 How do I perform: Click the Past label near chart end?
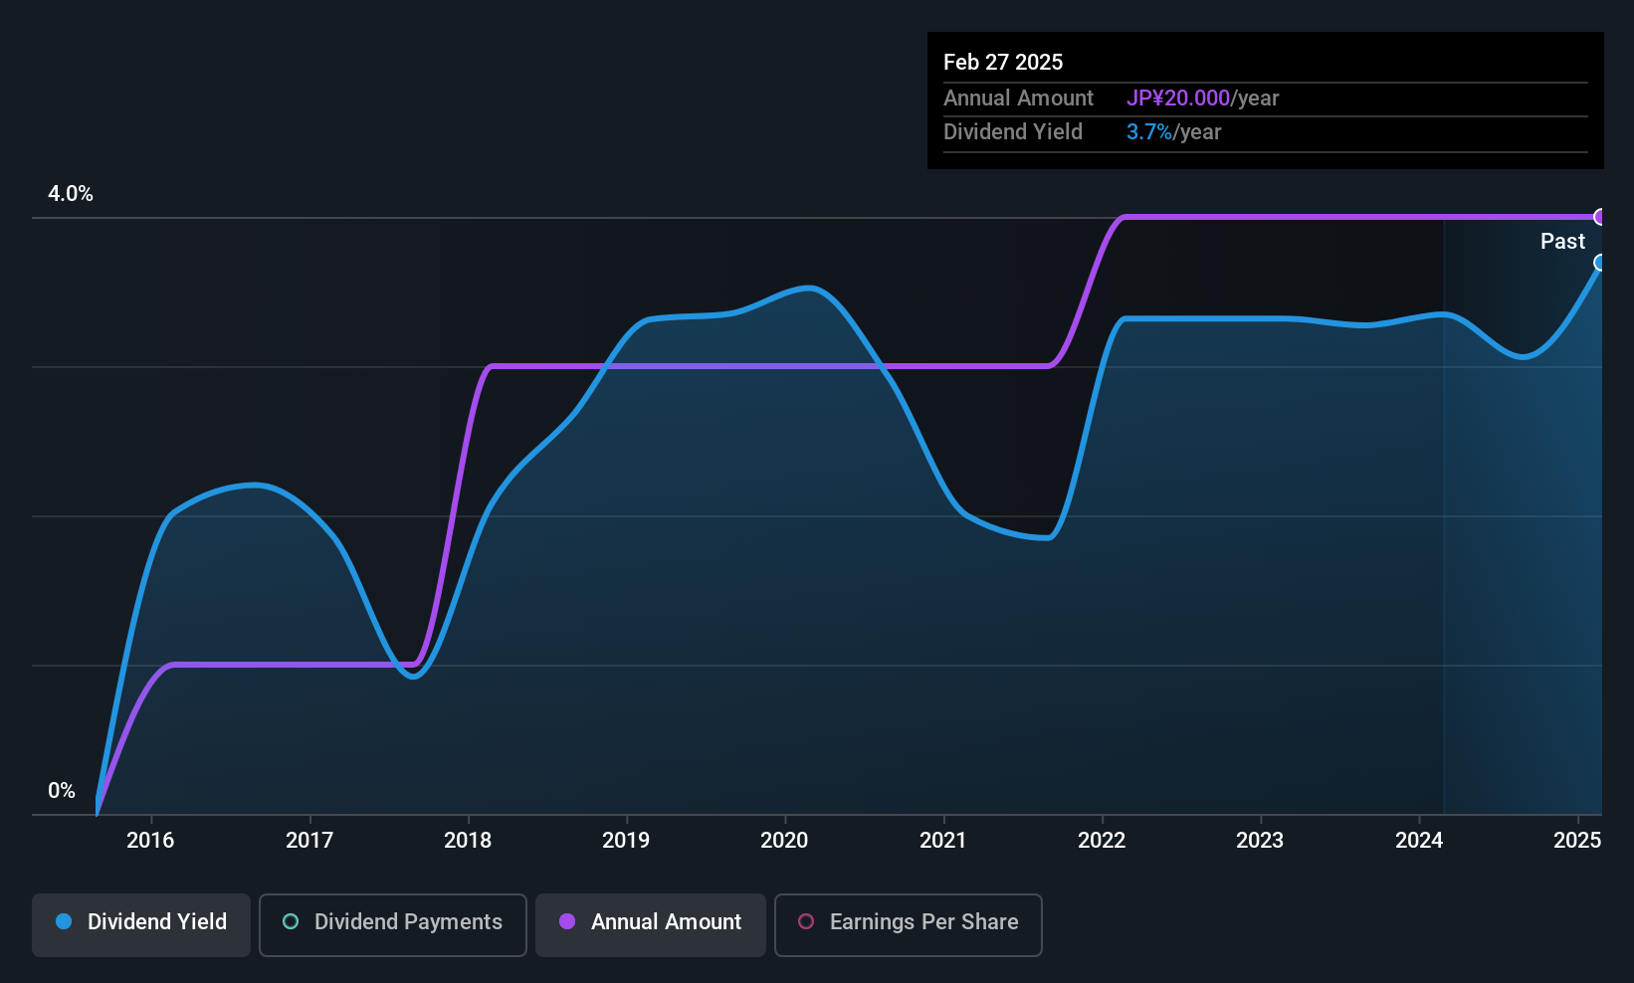point(1562,241)
